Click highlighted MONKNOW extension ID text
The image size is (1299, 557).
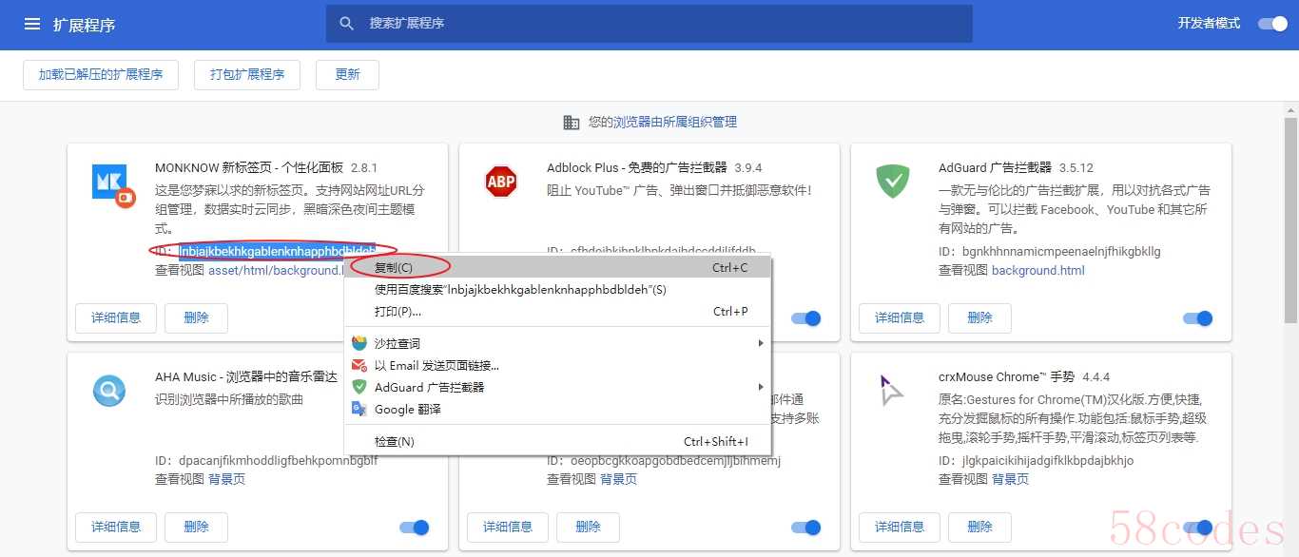click(277, 251)
